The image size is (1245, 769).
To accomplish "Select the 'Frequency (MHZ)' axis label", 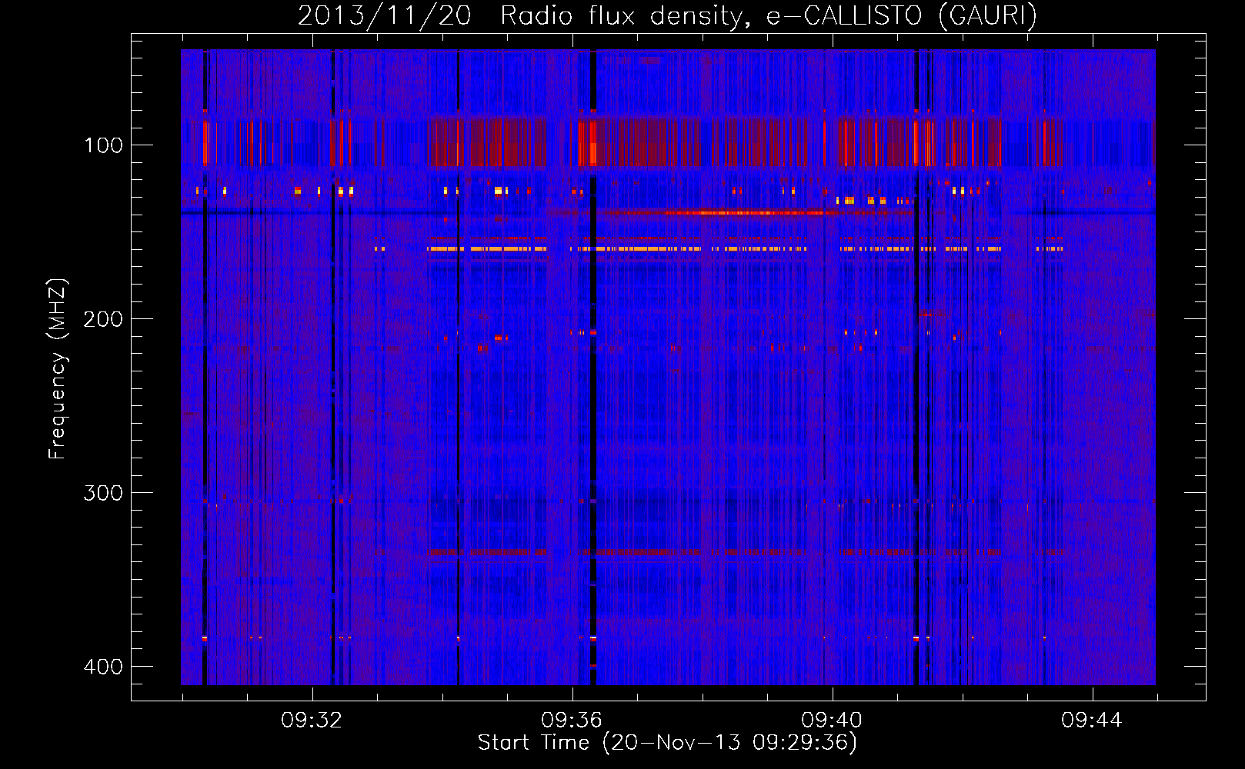I will click(x=58, y=369).
